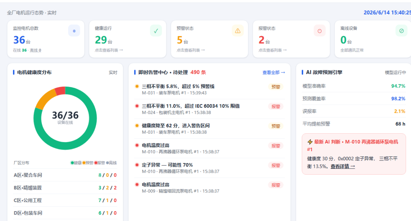Image resolution: width=411 pixels, height=221 pixels.
Task: Select the A区·聚合车间 row
Action: [65, 175]
